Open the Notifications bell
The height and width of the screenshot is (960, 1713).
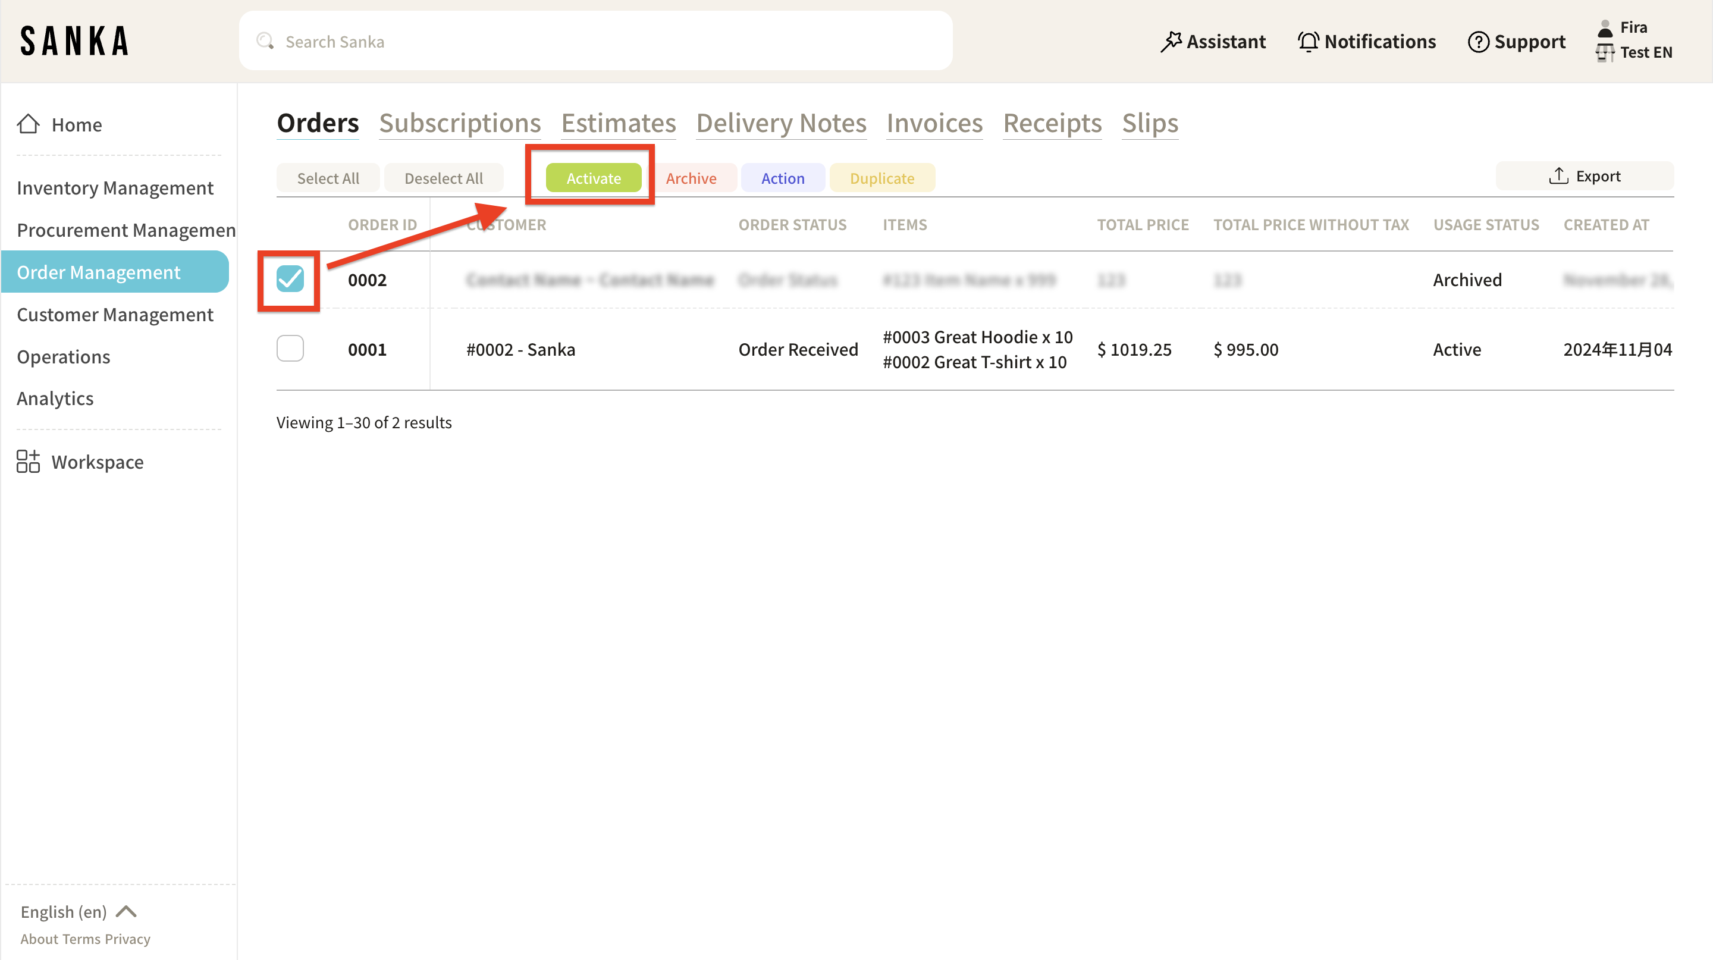click(x=1307, y=41)
